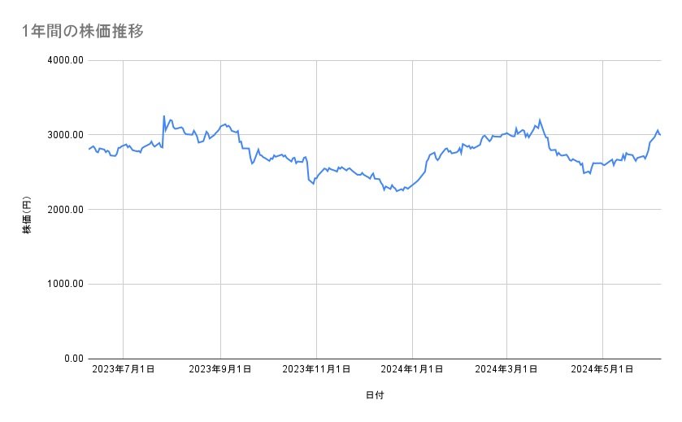This screenshot has width=682, height=422.
Task: Click the chart title 1年間の株価推移
Action: 85,32
